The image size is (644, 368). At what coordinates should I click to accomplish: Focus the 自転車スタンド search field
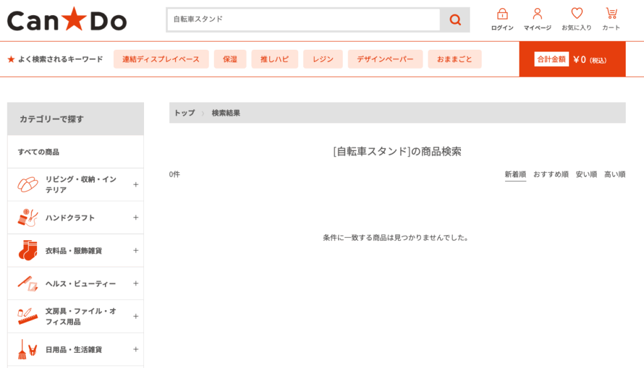point(304,20)
